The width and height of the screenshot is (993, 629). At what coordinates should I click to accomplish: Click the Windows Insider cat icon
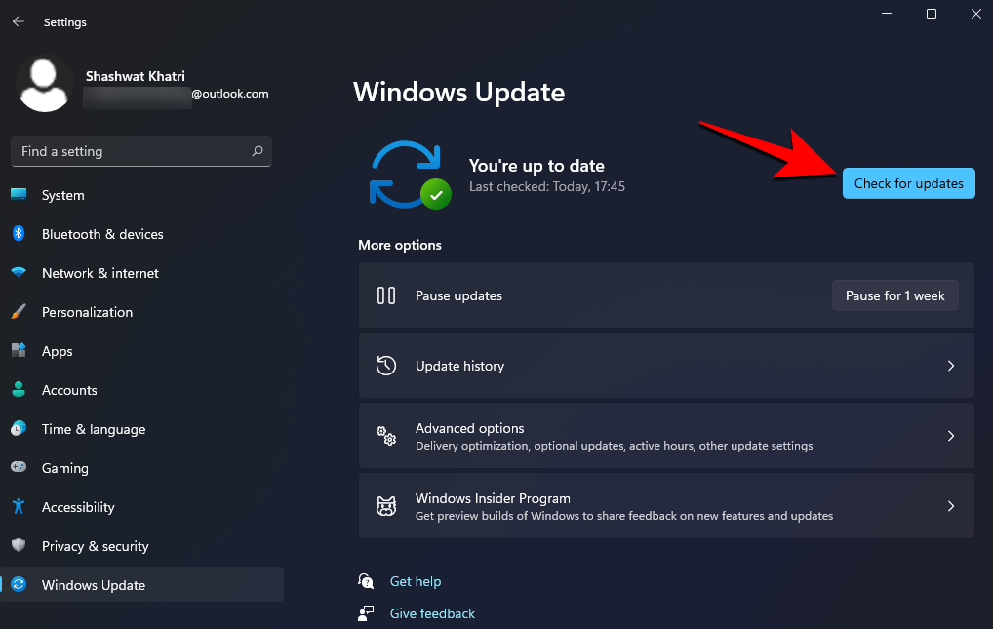pyautogui.click(x=386, y=506)
